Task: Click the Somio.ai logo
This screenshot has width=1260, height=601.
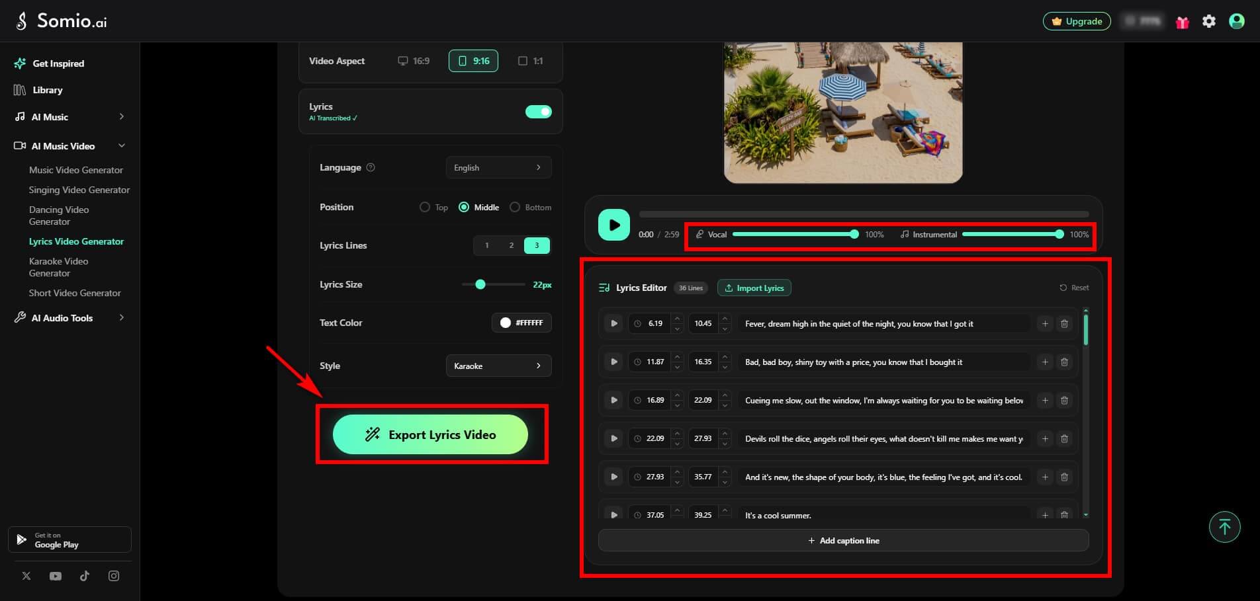Action: (61, 20)
